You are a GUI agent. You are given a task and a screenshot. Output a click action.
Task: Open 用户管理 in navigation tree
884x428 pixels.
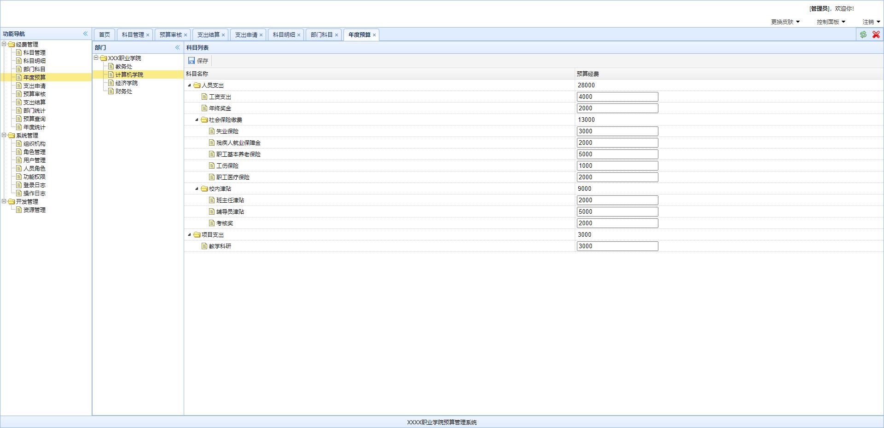[35, 160]
